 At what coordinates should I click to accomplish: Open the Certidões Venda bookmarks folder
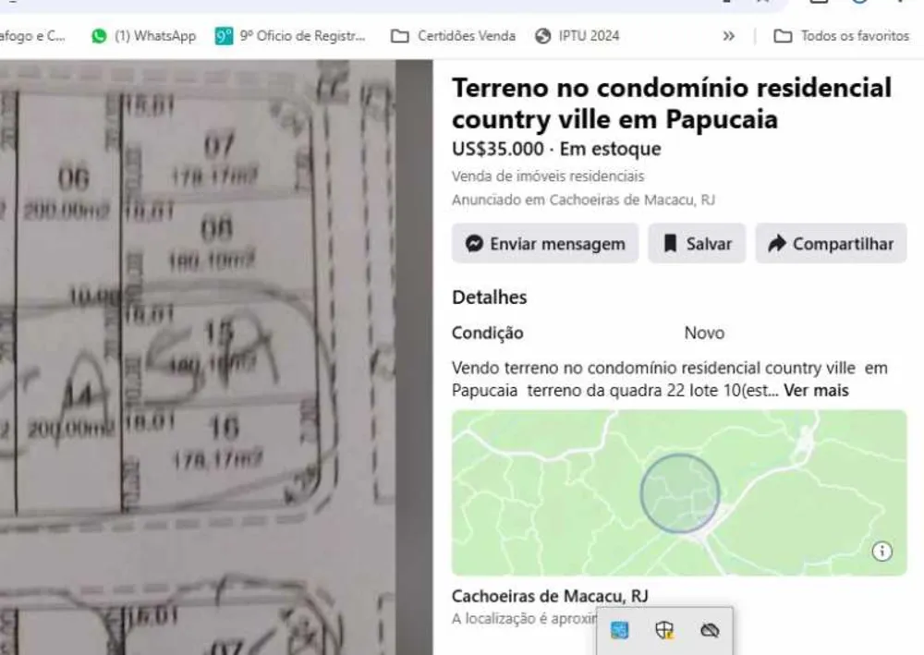[x=453, y=36]
